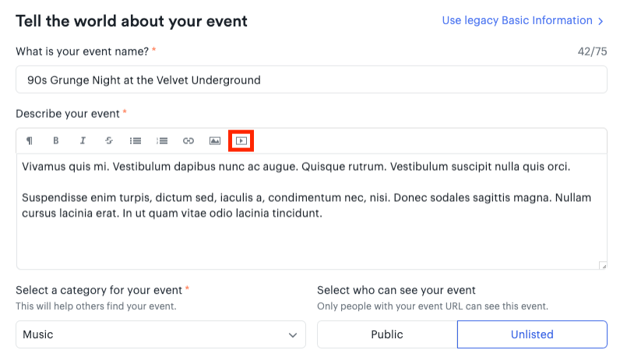The width and height of the screenshot is (620, 357).
Task: Open Use legacy Basic Information link
Action: click(x=517, y=20)
